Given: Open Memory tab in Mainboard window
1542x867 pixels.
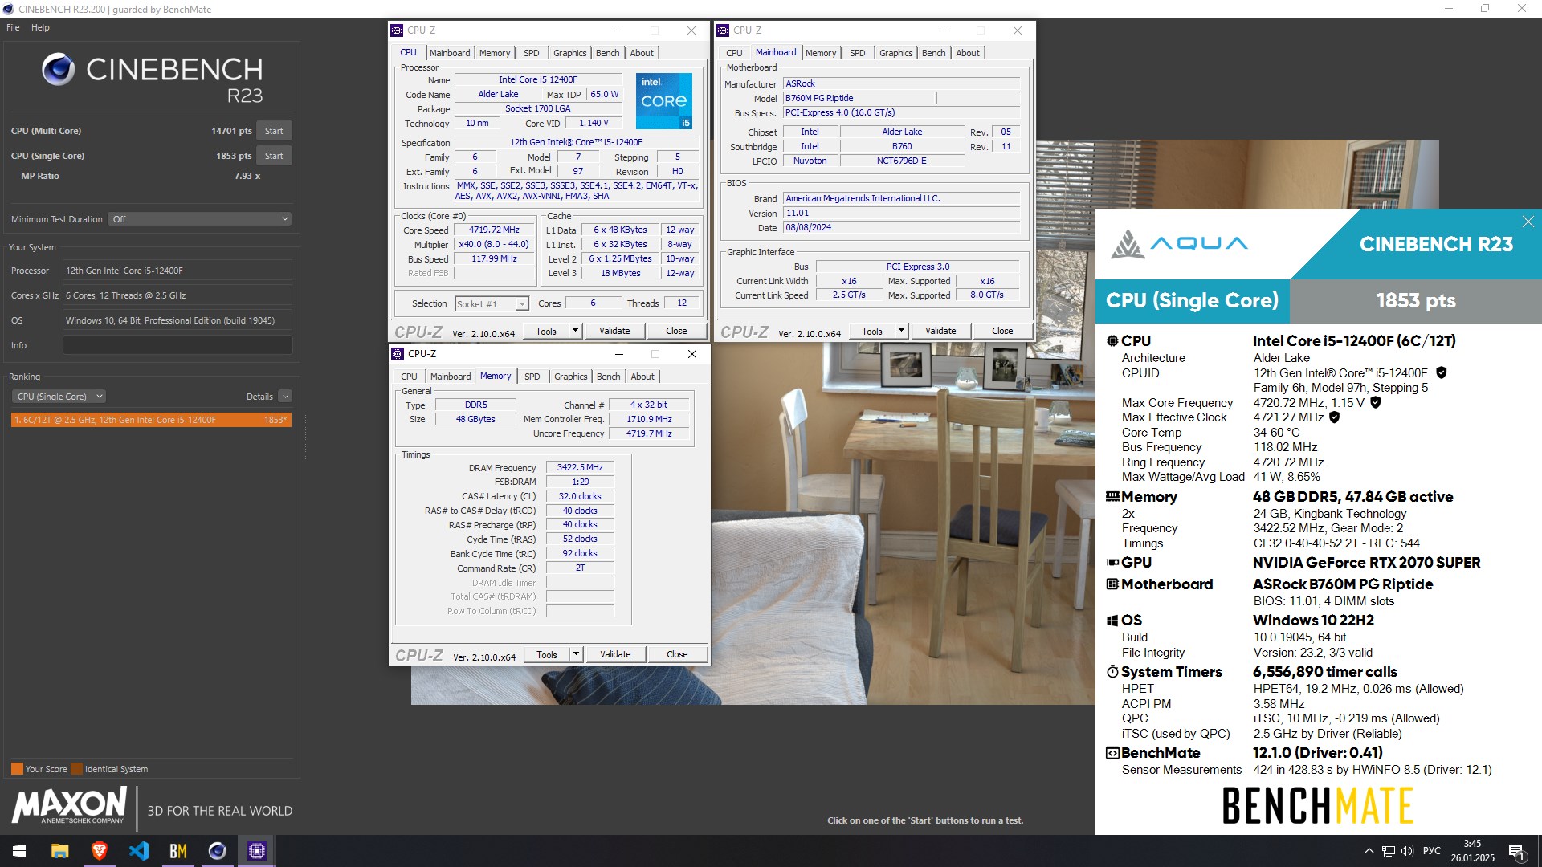Looking at the screenshot, I should click(821, 53).
